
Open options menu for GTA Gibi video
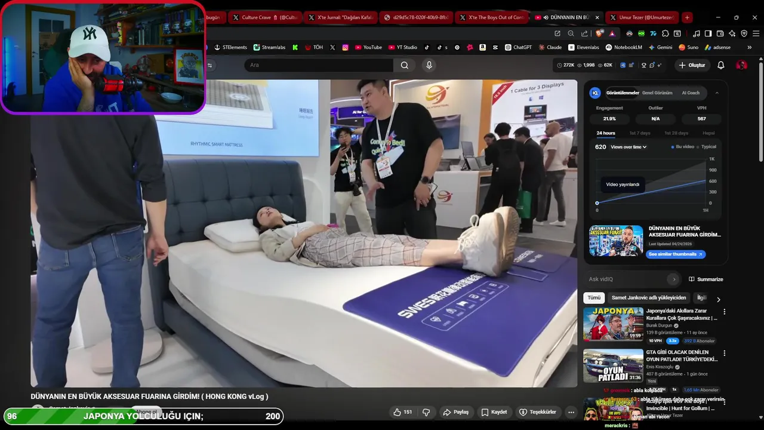pos(725,353)
